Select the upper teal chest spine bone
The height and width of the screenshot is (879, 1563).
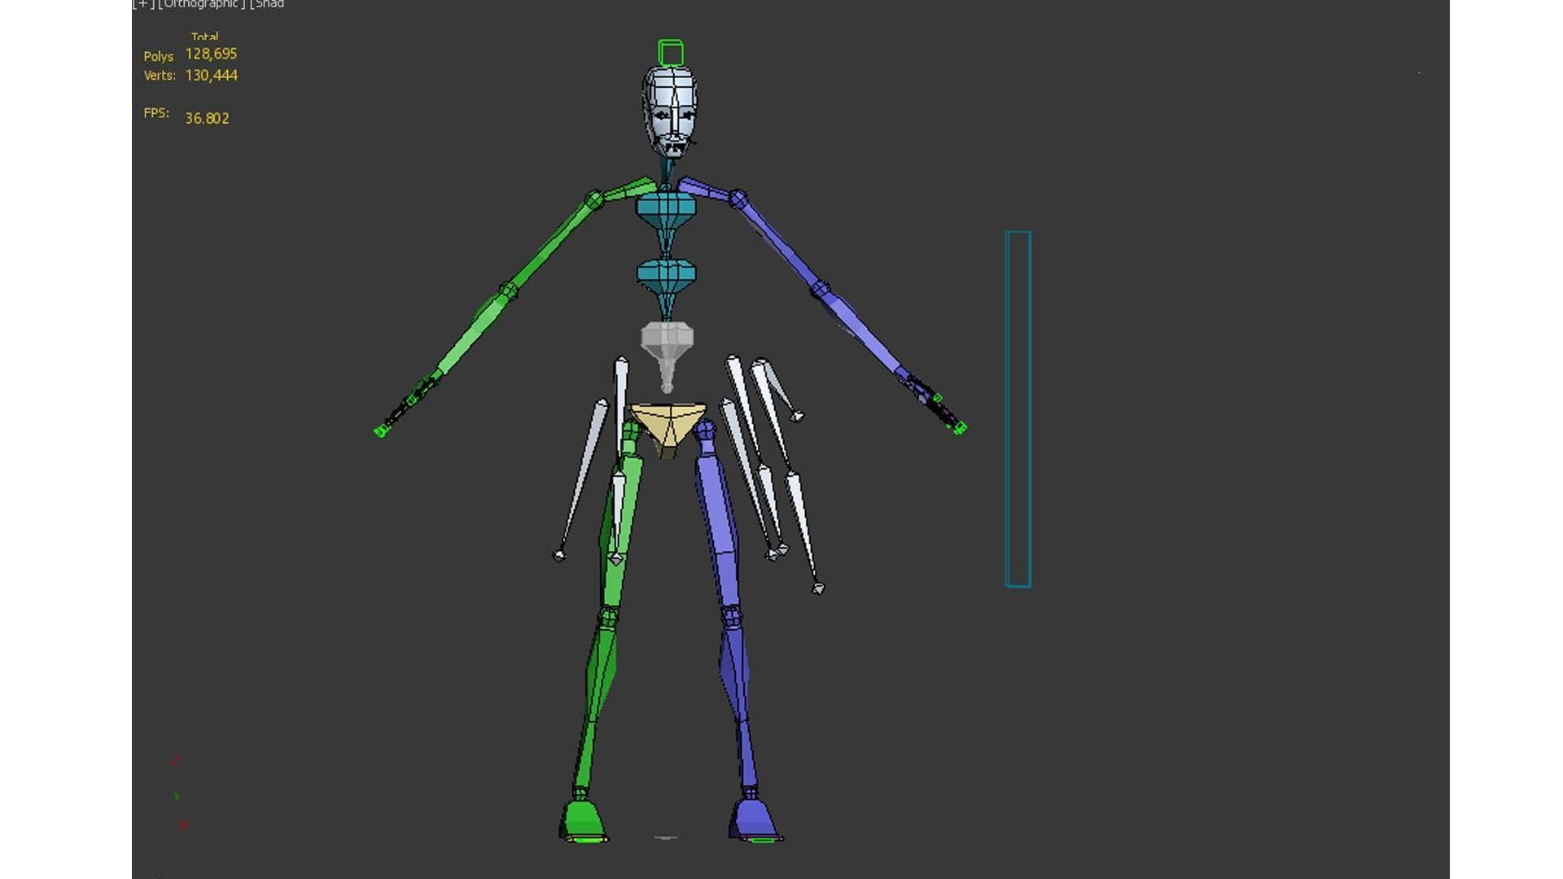coord(666,208)
